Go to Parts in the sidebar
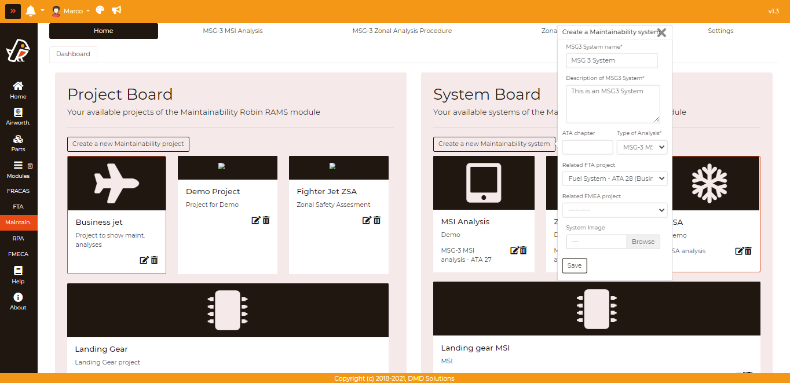The height and width of the screenshot is (383, 790). 18,143
